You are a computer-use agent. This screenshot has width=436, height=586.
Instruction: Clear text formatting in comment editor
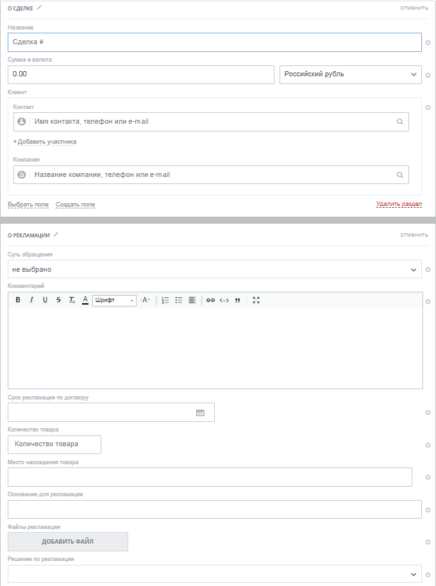pos(72,300)
